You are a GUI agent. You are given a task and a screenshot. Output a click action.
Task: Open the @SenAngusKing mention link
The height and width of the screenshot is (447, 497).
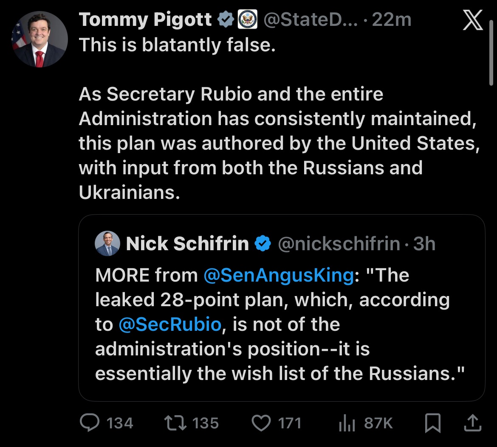(x=278, y=276)
